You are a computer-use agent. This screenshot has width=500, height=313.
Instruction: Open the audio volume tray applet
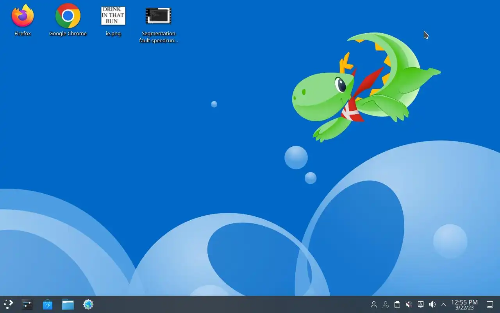[432, 304]
